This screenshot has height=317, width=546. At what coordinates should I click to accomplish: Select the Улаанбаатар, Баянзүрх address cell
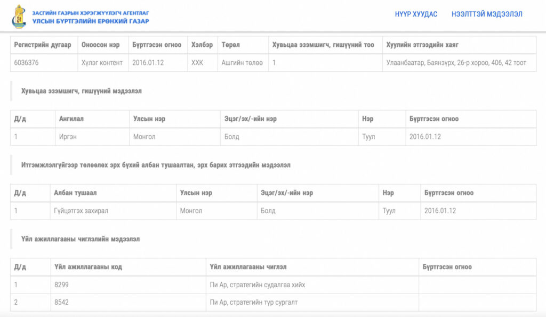click(456, 63)
